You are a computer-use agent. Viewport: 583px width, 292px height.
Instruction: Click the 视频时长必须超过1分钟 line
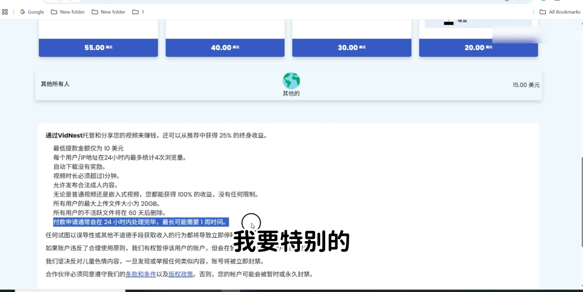click(x=87, y=176)
